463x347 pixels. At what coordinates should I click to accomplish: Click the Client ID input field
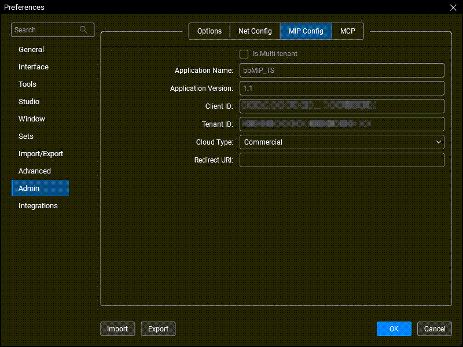[x=341, y=106]
